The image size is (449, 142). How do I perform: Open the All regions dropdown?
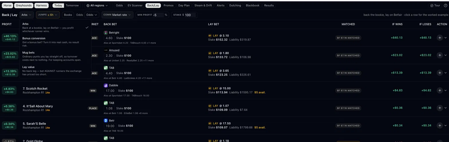tap(97, 5)
